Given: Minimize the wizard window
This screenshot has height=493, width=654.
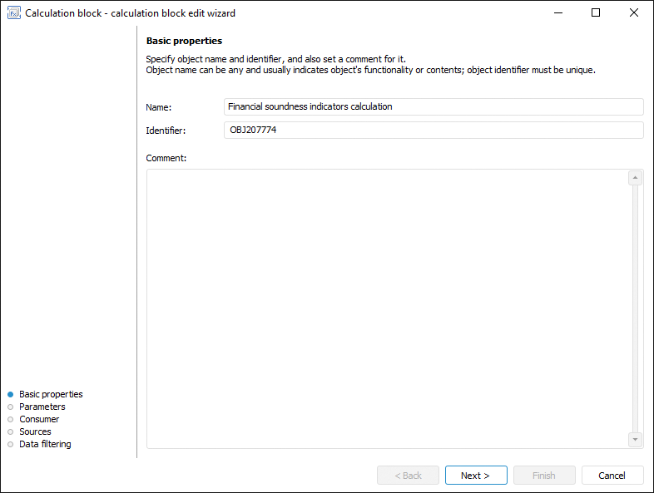Looking at the screenshot, I should pyautogui.click(x=557, y=13).
